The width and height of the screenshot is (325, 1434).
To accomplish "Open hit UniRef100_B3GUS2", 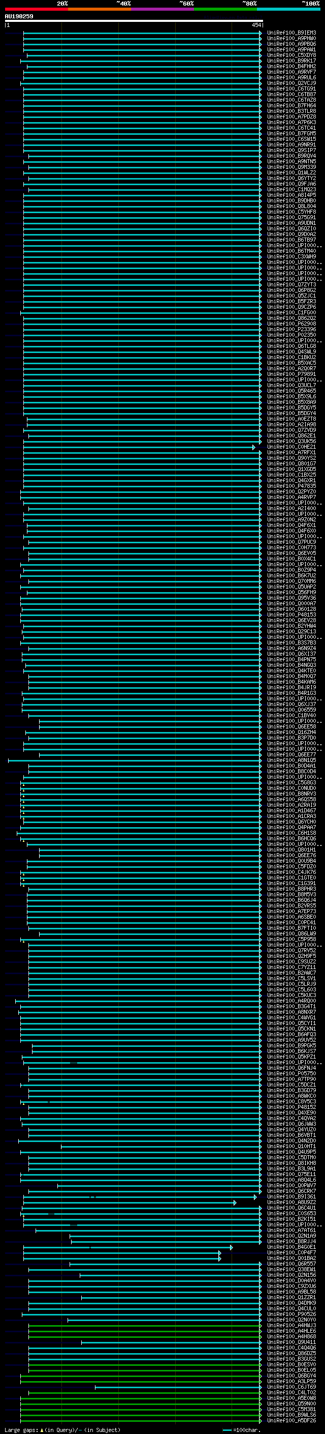I will pos(291,1359).
